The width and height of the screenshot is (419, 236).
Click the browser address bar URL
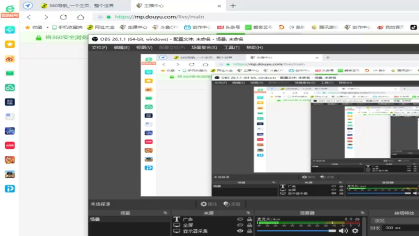(x=160, y=17)
